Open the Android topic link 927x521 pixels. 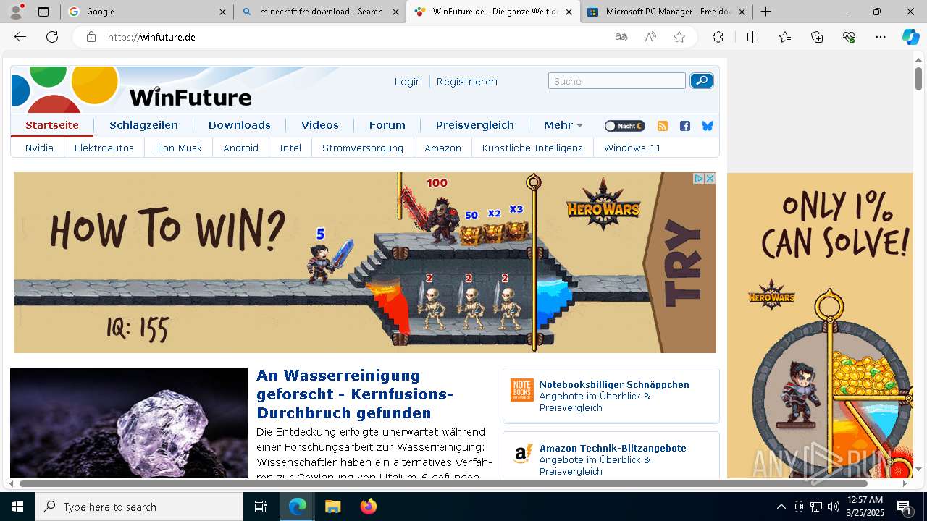coord(241,148)
